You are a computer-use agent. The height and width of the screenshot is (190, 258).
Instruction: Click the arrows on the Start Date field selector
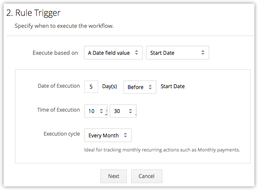pyautogui.click(x=203, y=53)
